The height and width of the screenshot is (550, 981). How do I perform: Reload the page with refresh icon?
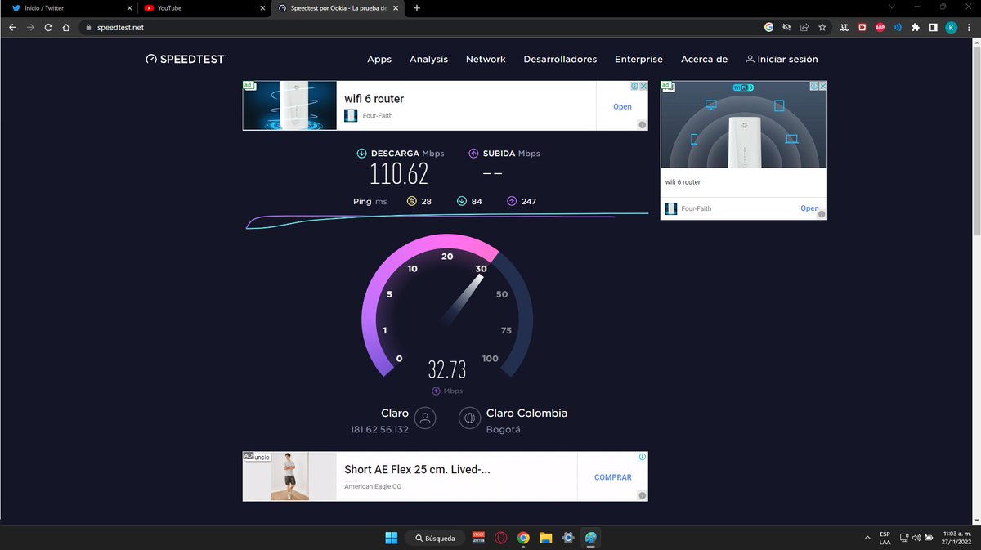tap(48, 27)
